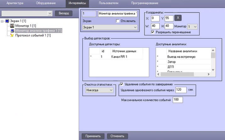Click the Применить button
This screenshot has width=225, height=140.
93,136
